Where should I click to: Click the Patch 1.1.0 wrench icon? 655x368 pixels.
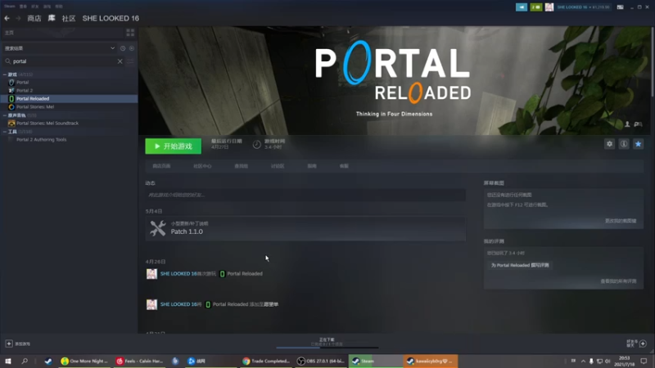(x=158, y=228)
